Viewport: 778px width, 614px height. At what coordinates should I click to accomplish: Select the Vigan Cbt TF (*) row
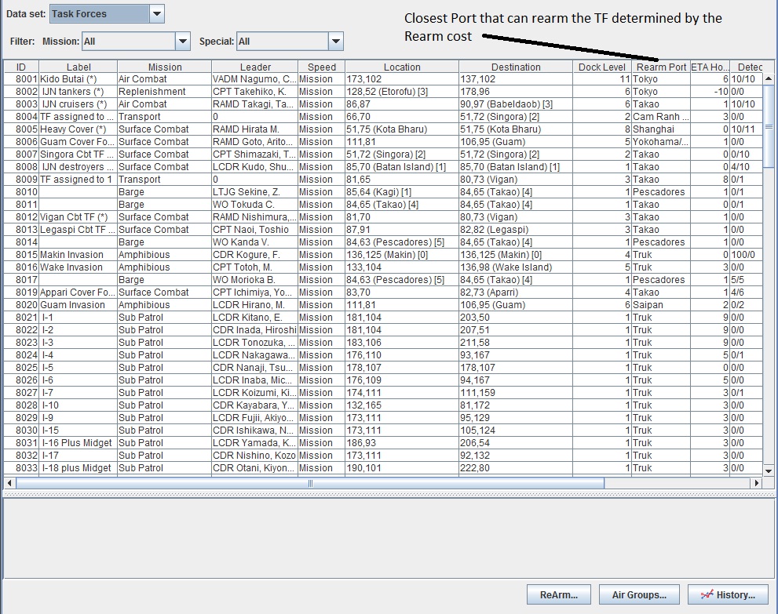tap(384, 217)
